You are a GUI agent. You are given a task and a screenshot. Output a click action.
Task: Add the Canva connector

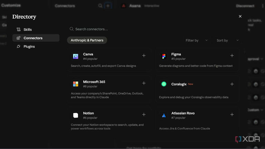point(144,56)
